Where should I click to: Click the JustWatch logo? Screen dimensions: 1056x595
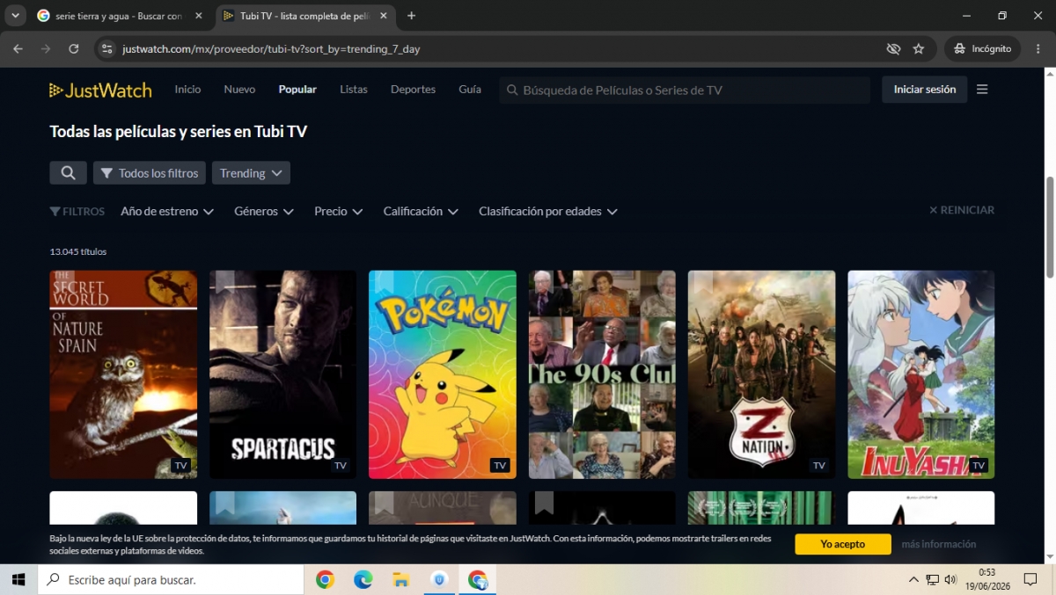coord(100,90)
